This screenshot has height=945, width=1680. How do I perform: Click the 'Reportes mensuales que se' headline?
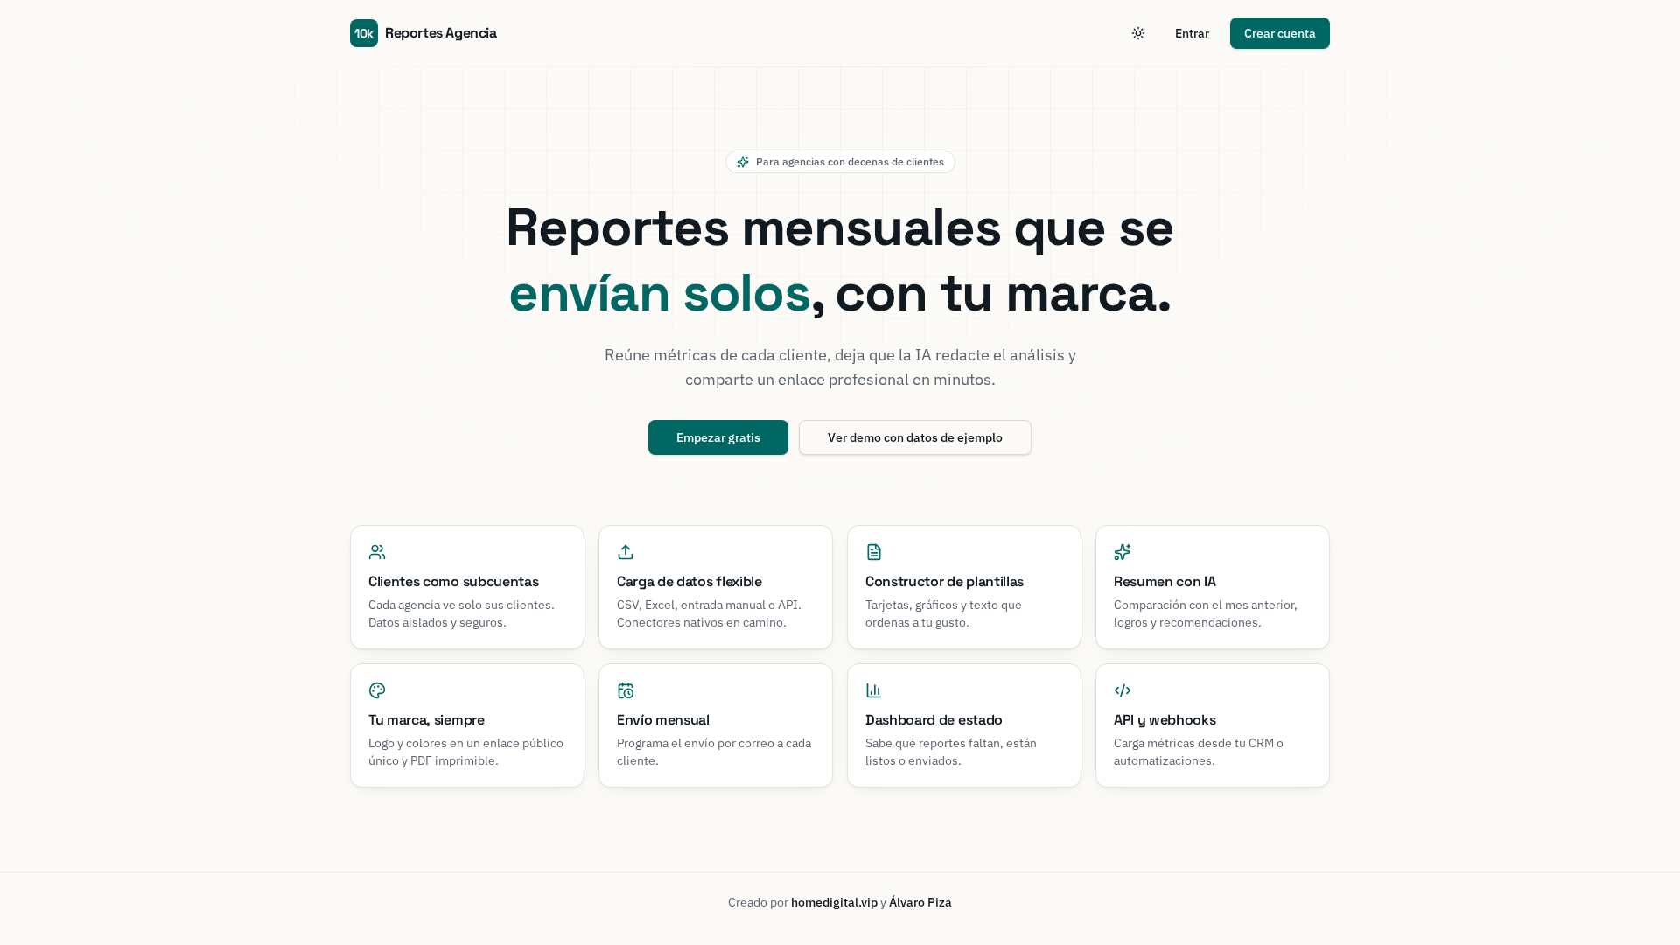pos(840,227)
